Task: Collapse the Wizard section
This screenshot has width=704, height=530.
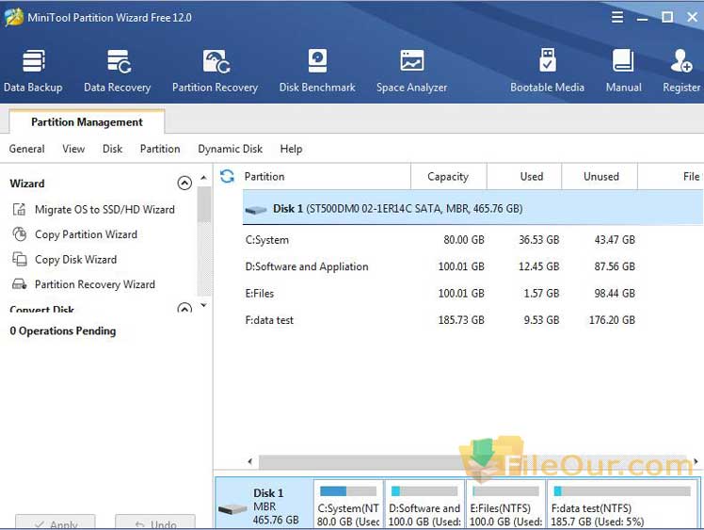Action: click(184, 183)
